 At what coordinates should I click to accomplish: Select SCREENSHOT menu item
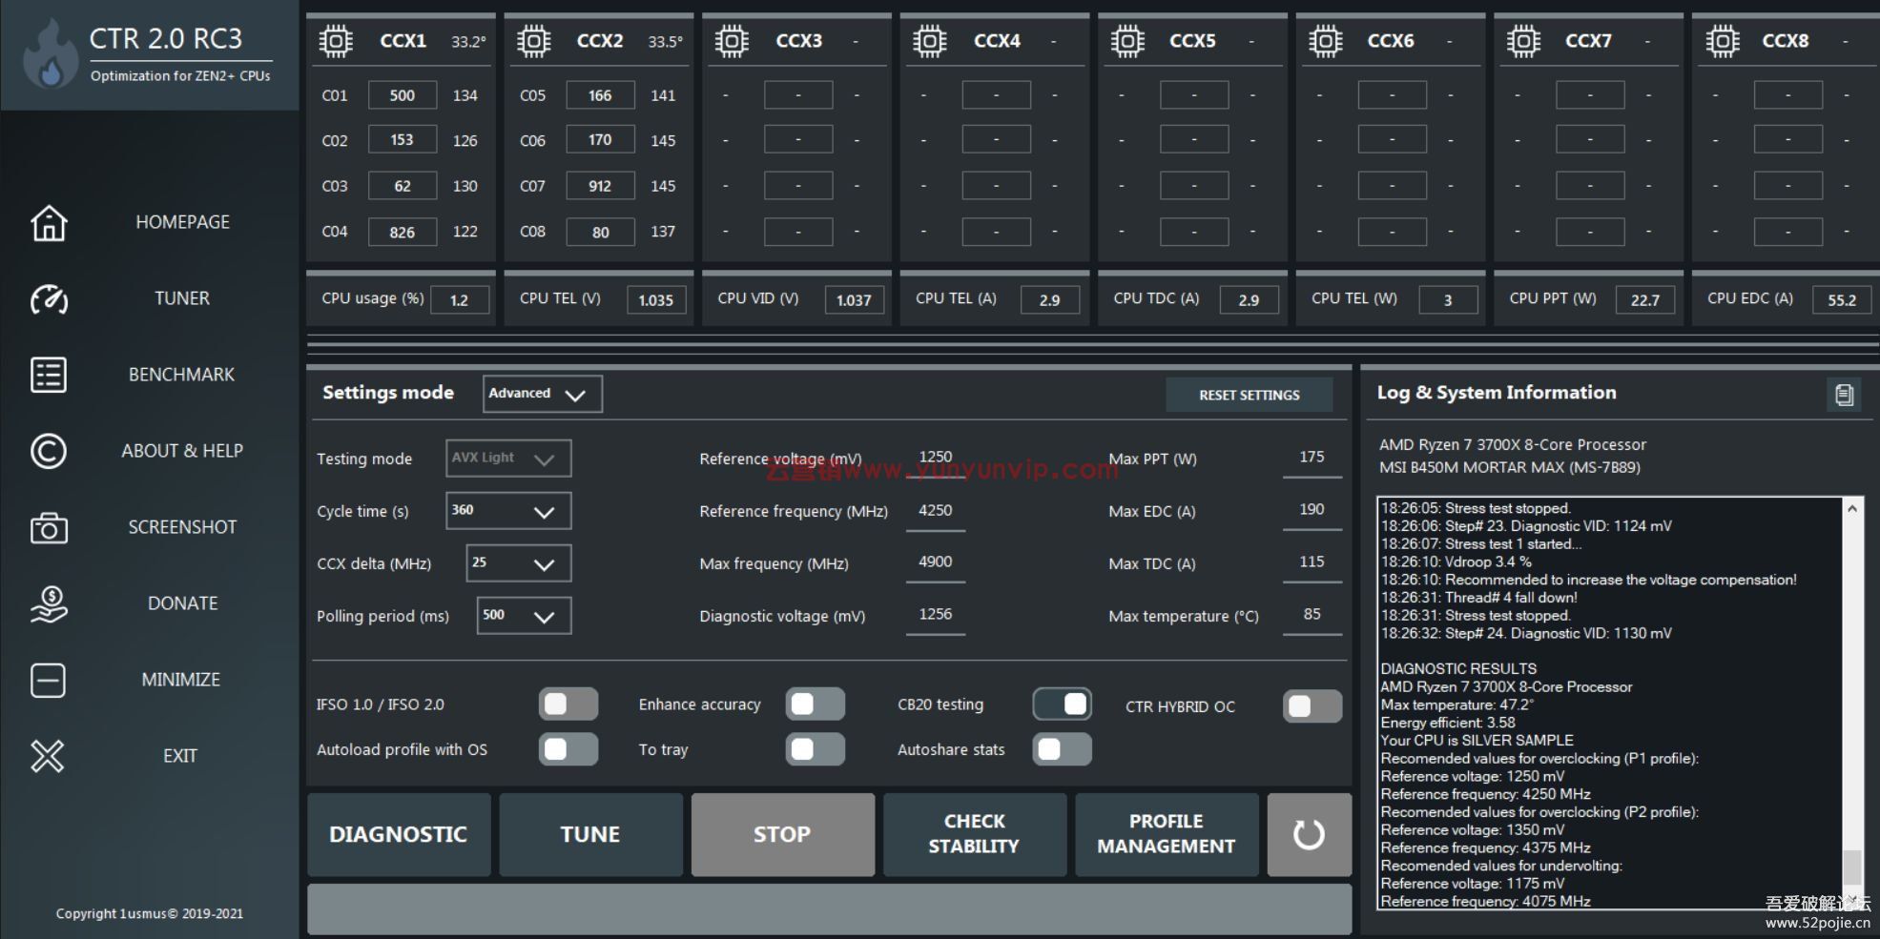(x=182, y=527)
